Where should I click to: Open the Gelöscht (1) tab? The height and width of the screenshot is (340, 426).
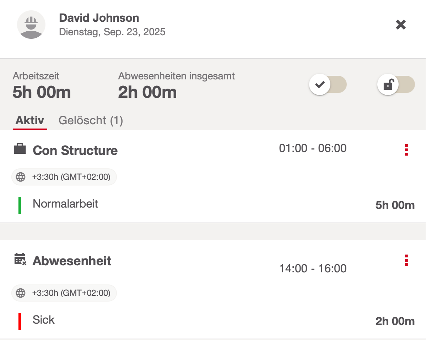click(91, 120)
